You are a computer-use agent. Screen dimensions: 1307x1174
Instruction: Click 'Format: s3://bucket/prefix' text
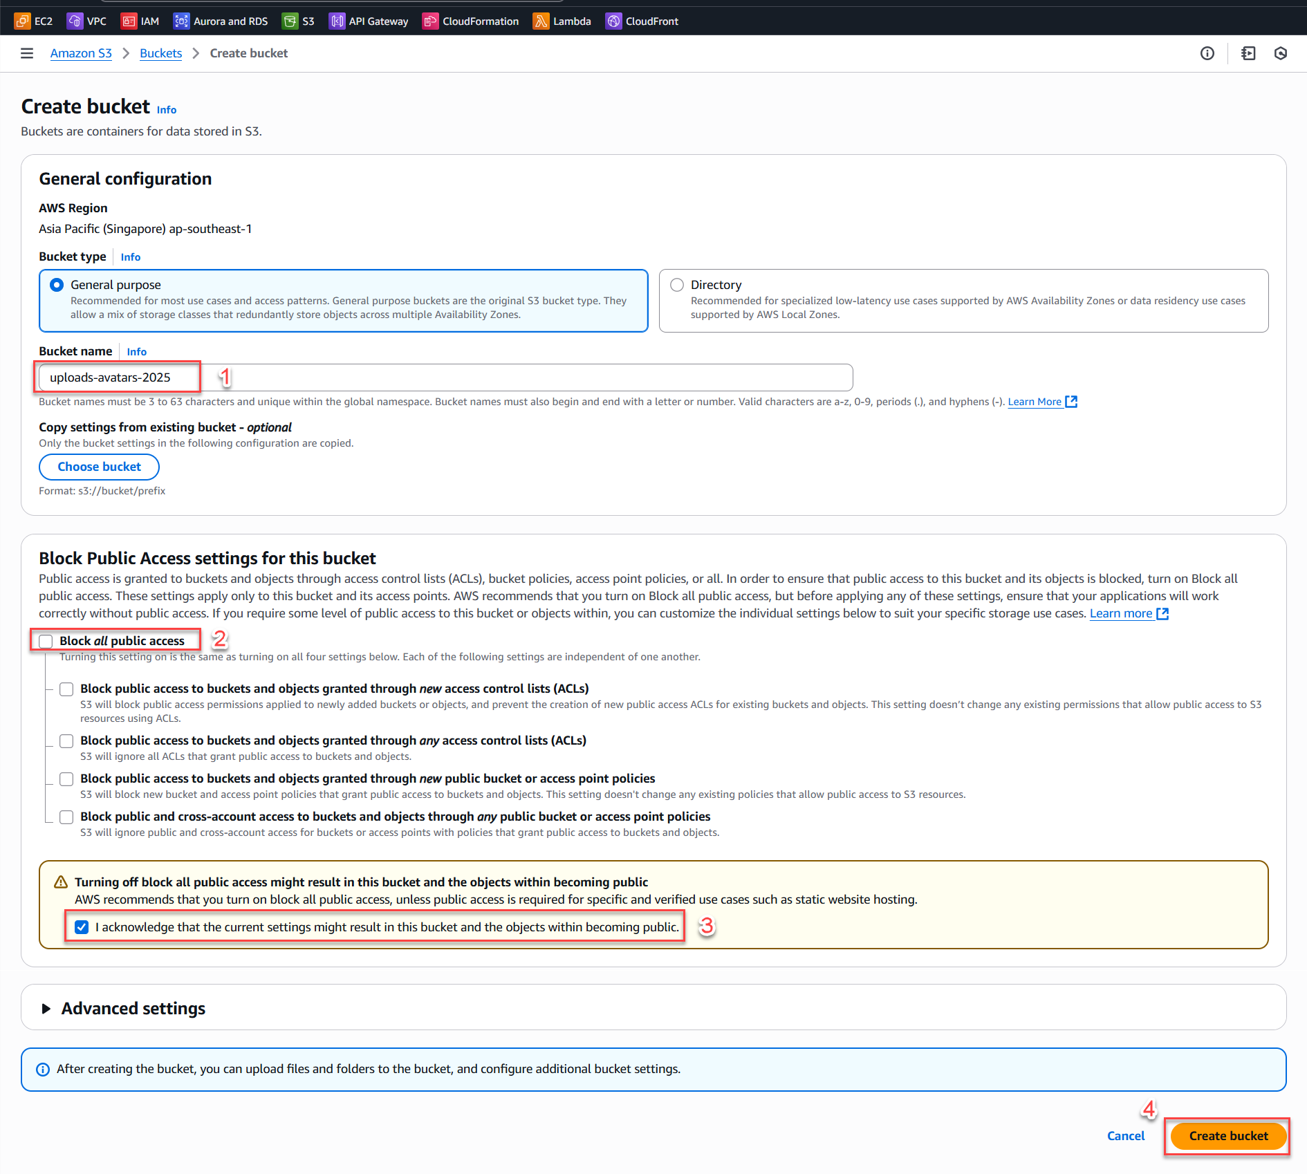pyautogui.click(x=102, y=491)
